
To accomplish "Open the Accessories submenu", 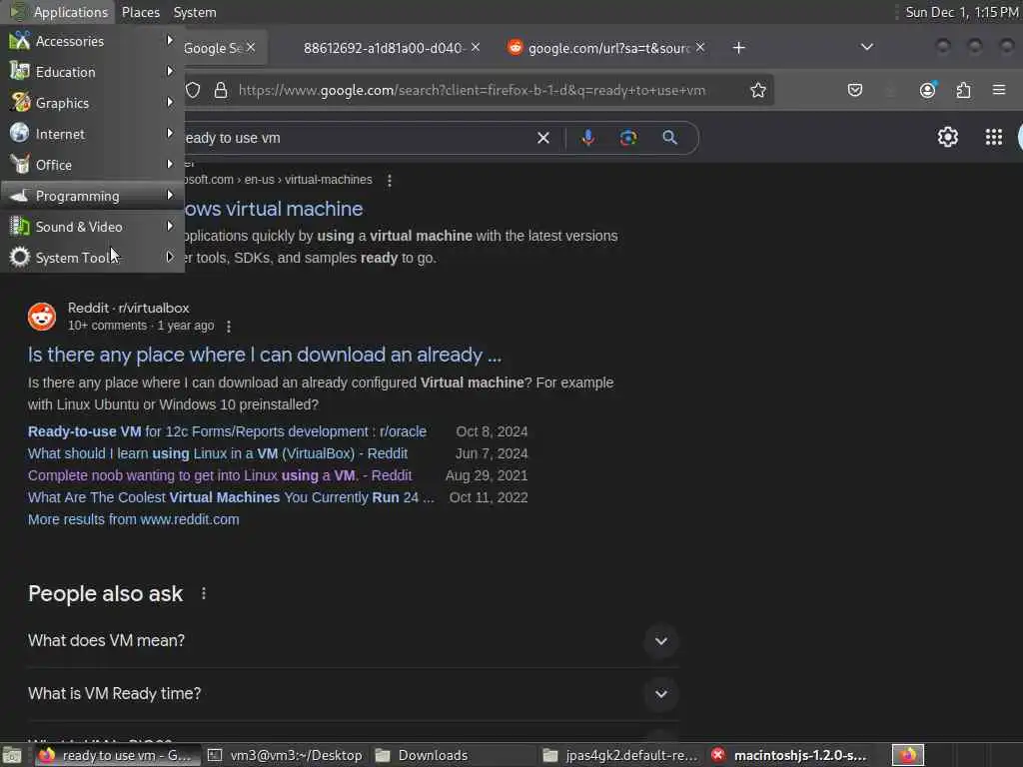I will point(92,40).
